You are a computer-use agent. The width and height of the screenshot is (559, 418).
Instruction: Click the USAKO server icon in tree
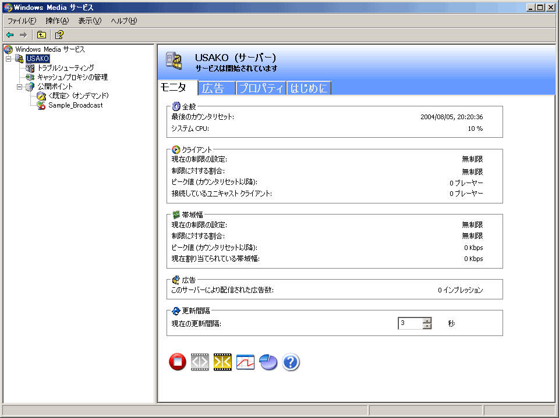tap(20, 59)
